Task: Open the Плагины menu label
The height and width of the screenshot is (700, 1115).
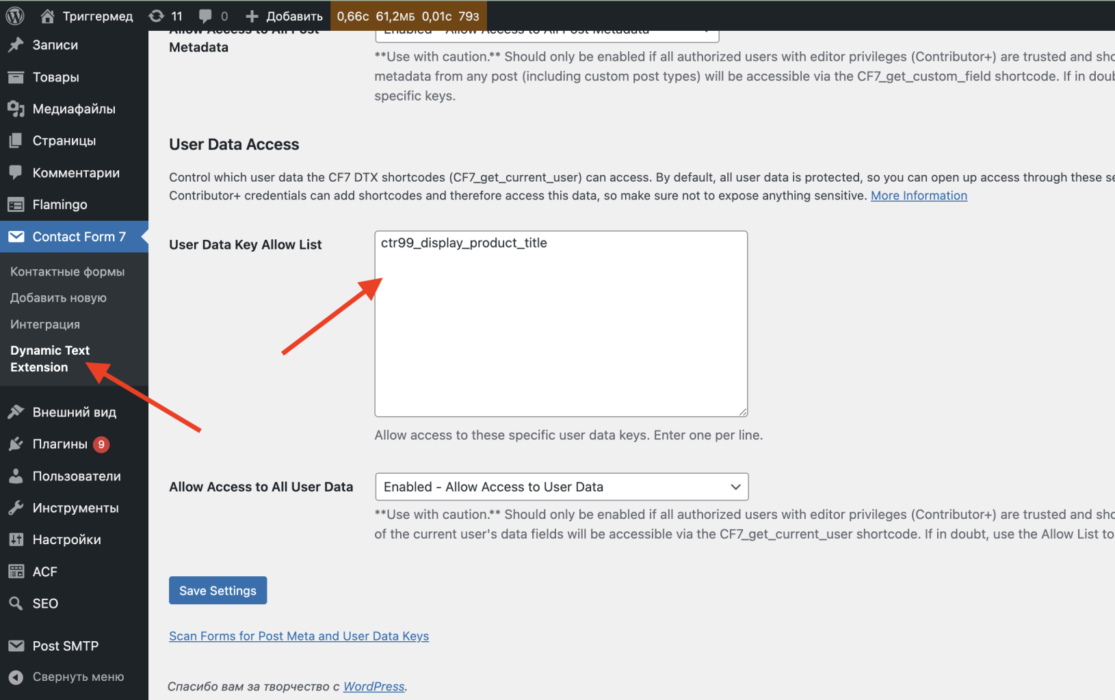Action: coord(60,444)
